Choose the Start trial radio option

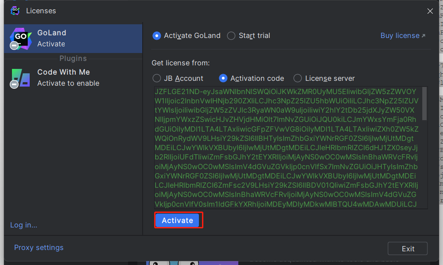tap(249, 36)
